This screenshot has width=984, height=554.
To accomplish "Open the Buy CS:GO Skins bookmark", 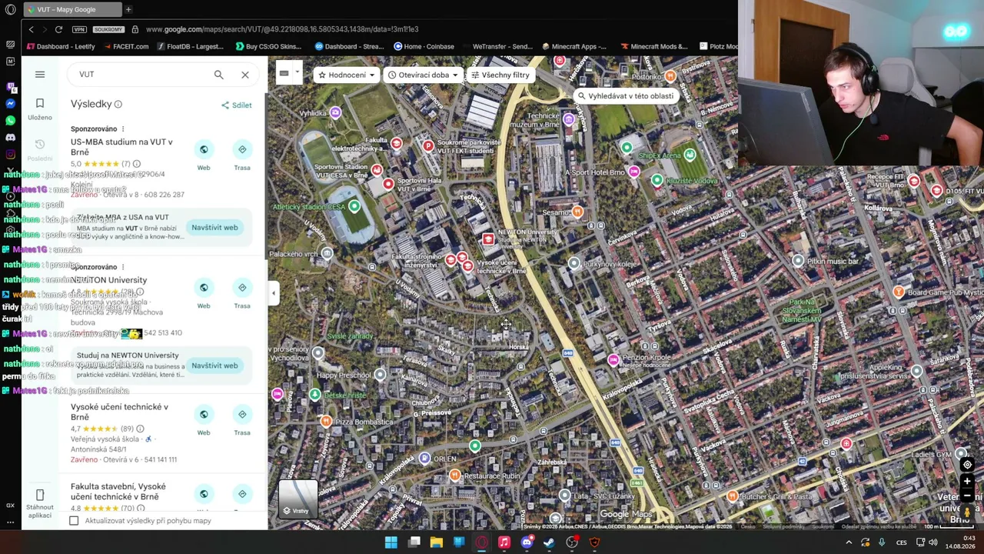I will coord(267,46).
